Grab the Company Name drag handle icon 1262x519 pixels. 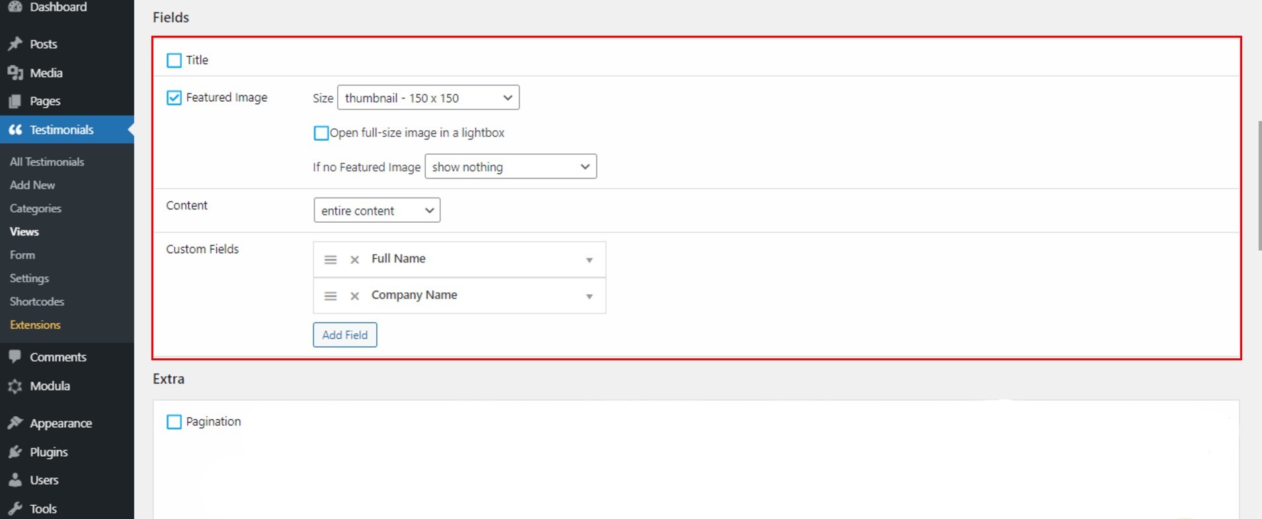[331, 296]
